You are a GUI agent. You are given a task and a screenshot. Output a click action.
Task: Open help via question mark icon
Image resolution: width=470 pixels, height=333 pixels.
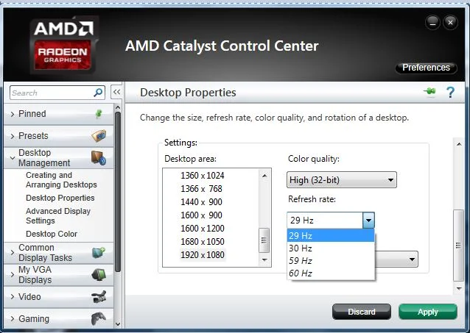pyautogui.click(x=450, y=92)
